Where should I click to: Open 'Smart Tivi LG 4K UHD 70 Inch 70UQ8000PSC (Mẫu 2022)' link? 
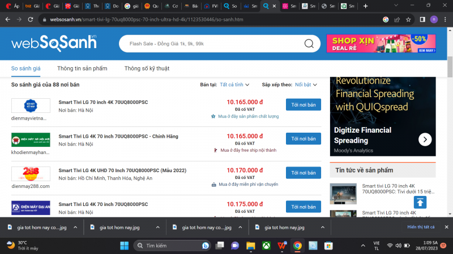tap(122, 170)
